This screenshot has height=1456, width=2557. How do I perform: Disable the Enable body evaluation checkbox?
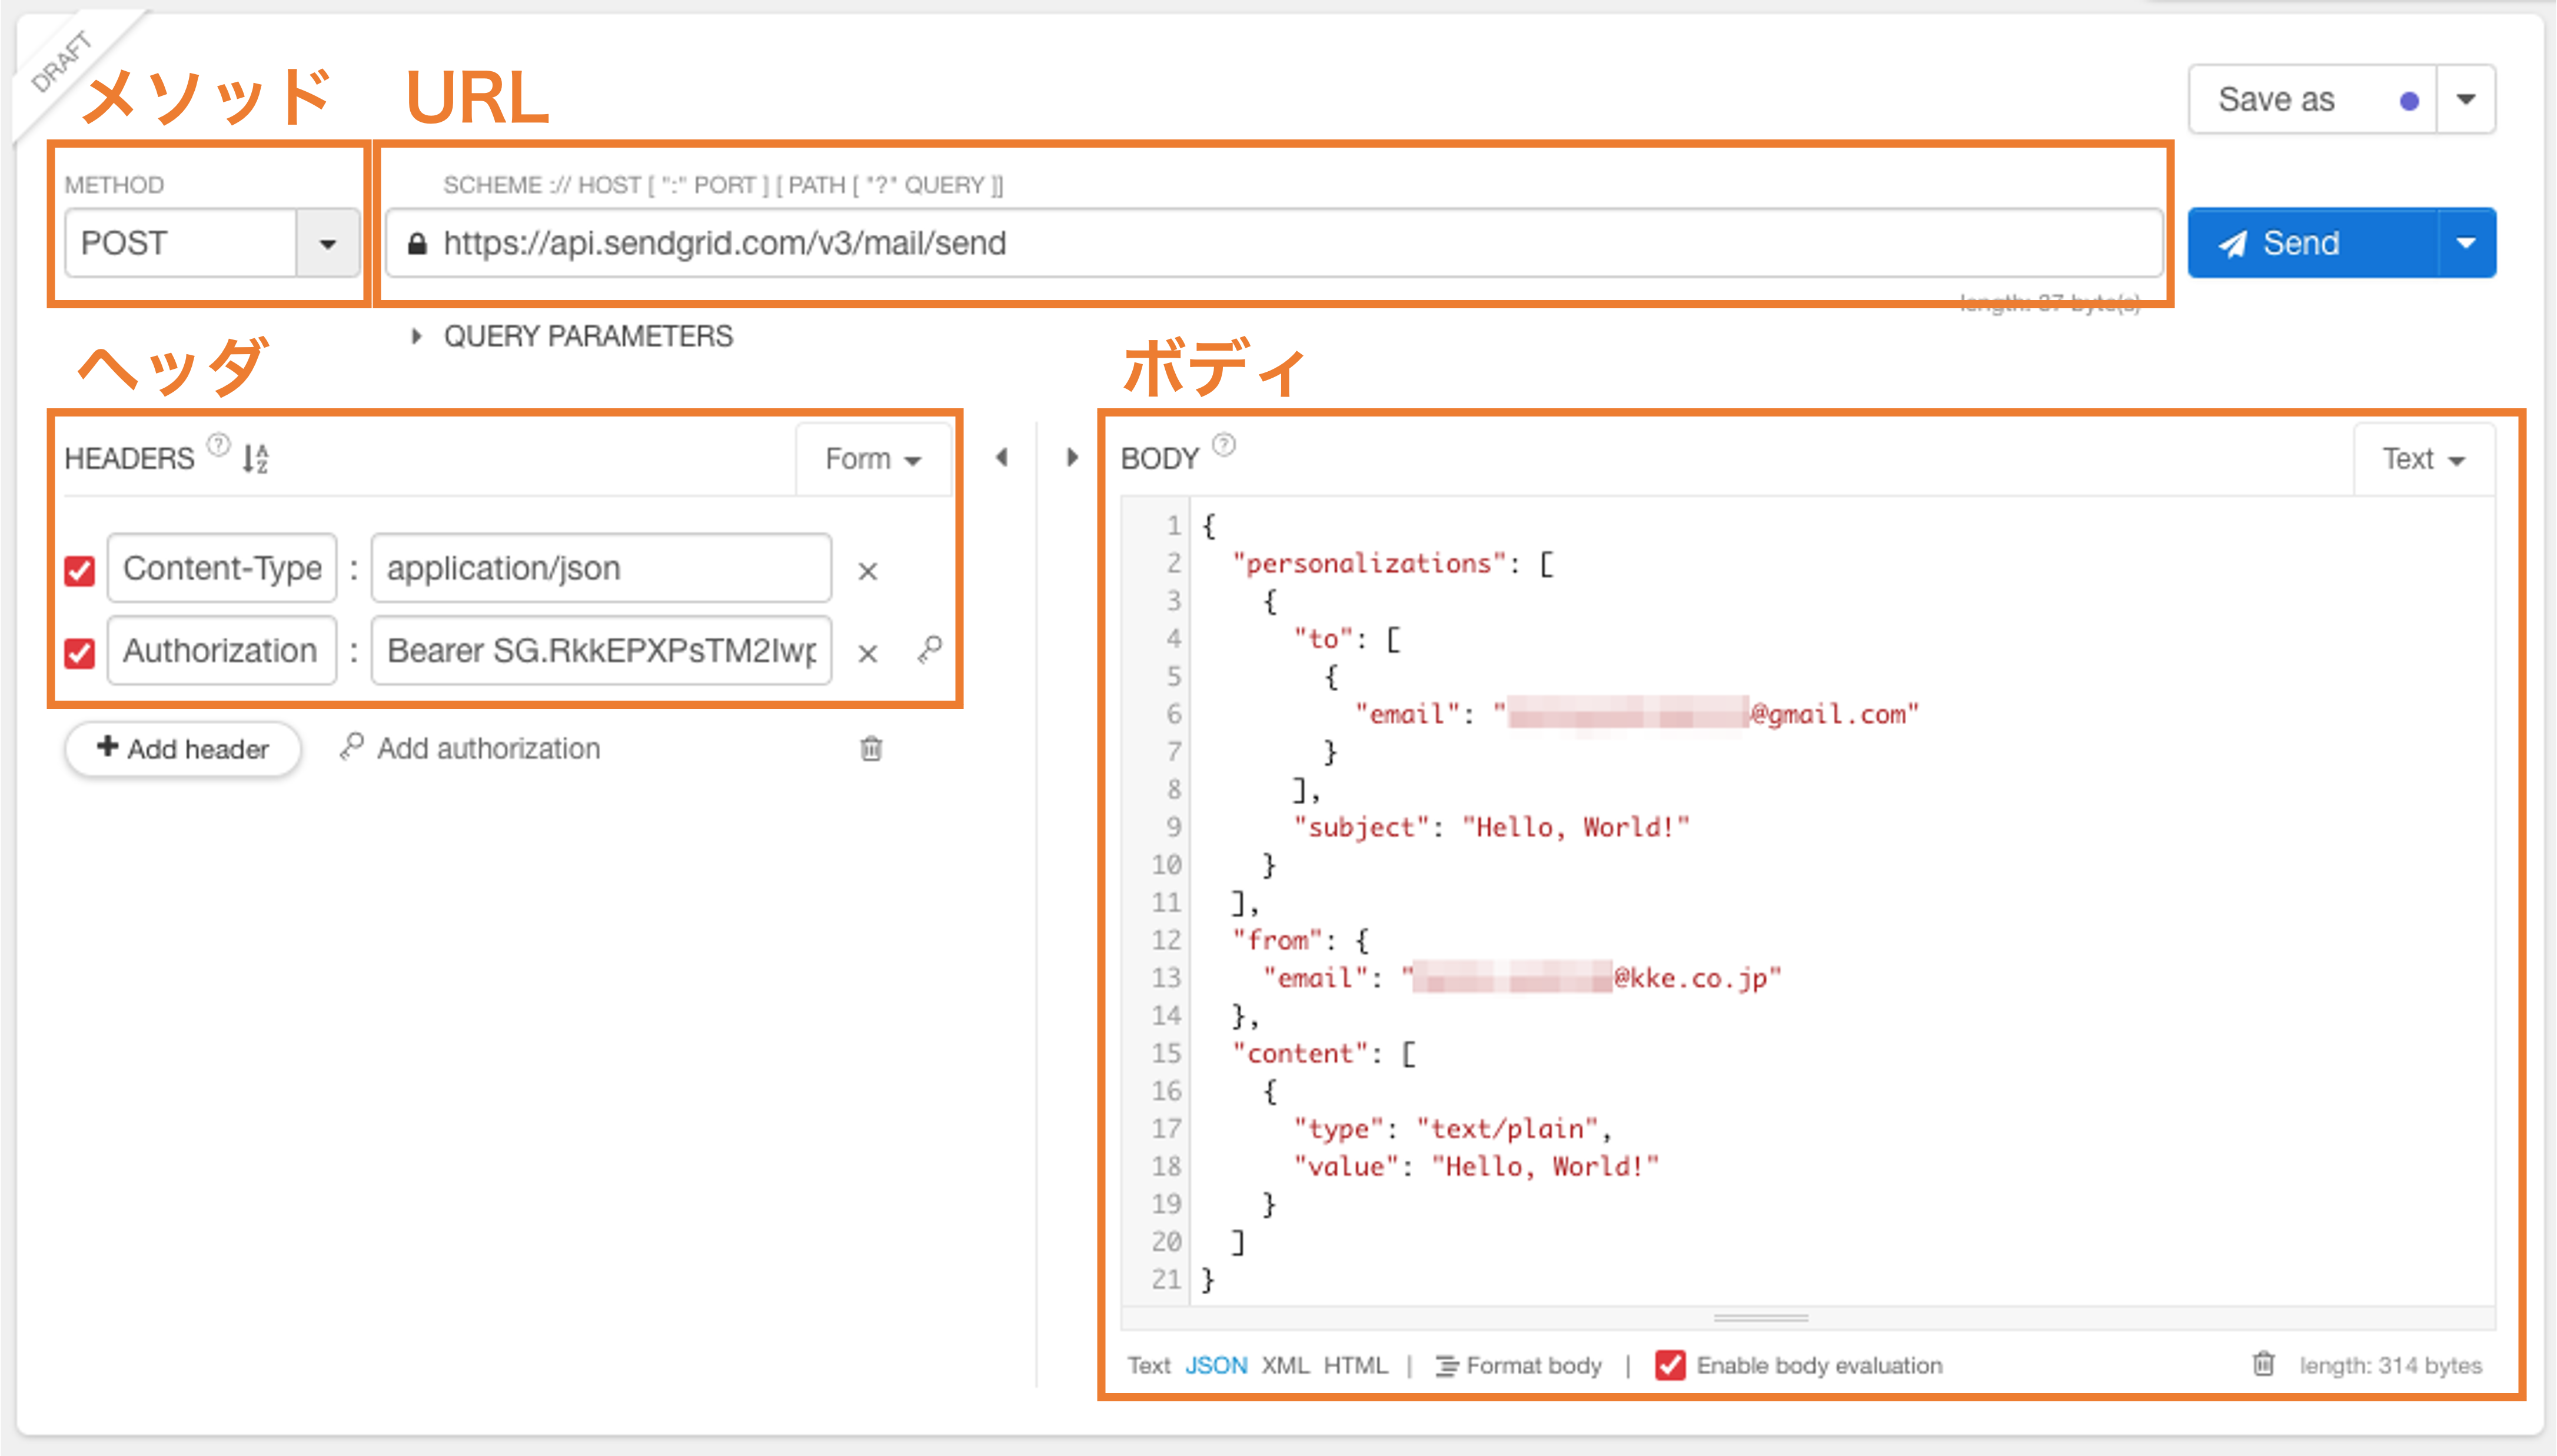click(x=1671, y=1365)
